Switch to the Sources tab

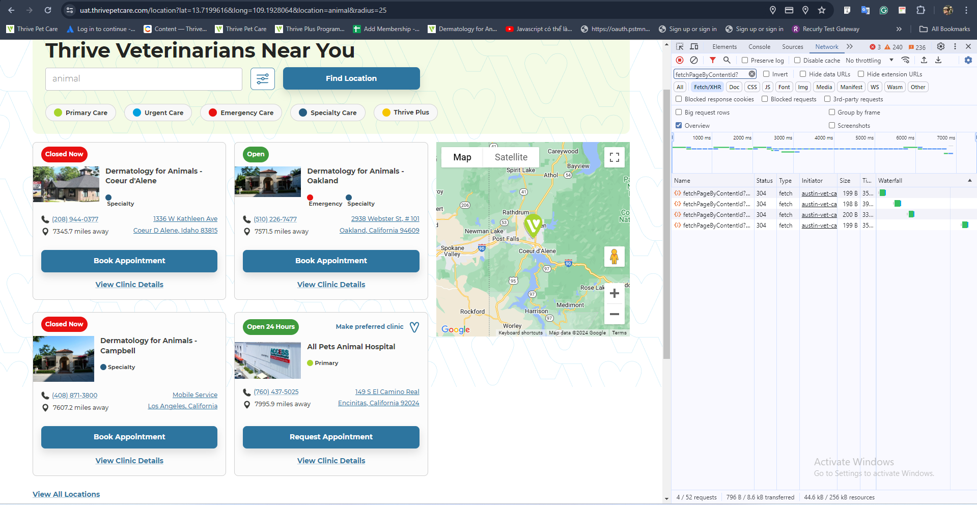[793, 46]
